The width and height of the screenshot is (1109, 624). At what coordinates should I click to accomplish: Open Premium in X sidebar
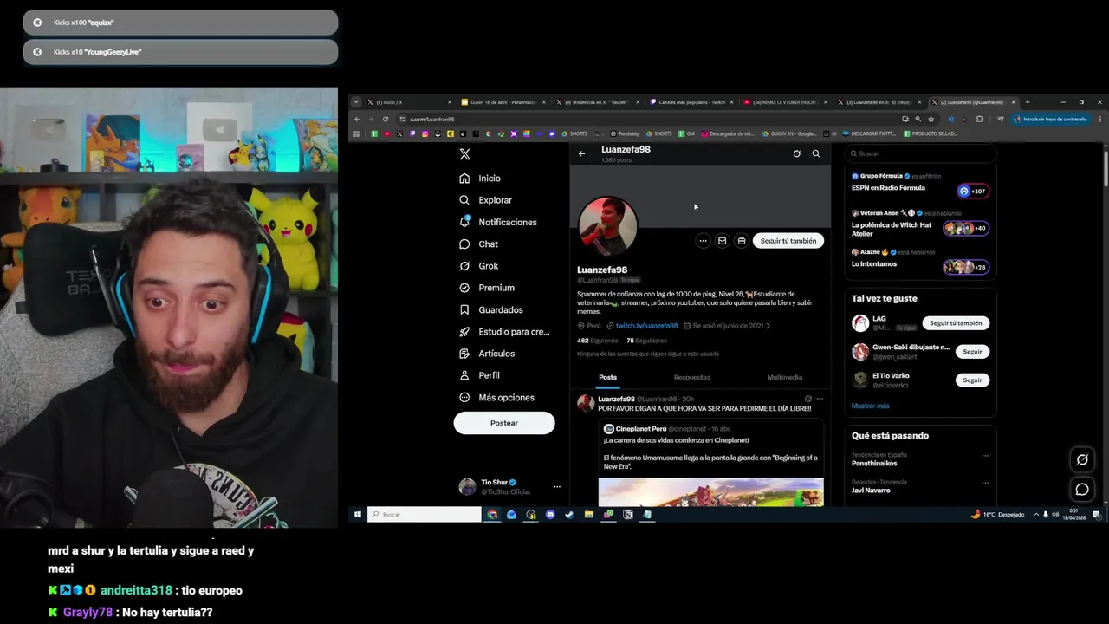(487, 288)
